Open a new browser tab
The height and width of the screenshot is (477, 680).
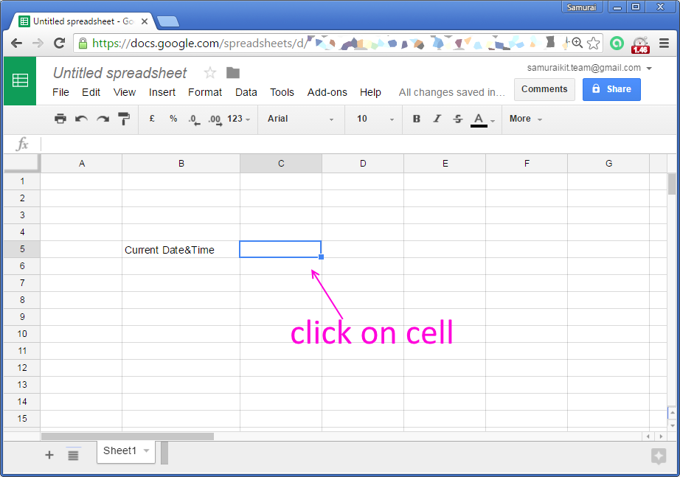pyautogui.click(x=168, y=21)
